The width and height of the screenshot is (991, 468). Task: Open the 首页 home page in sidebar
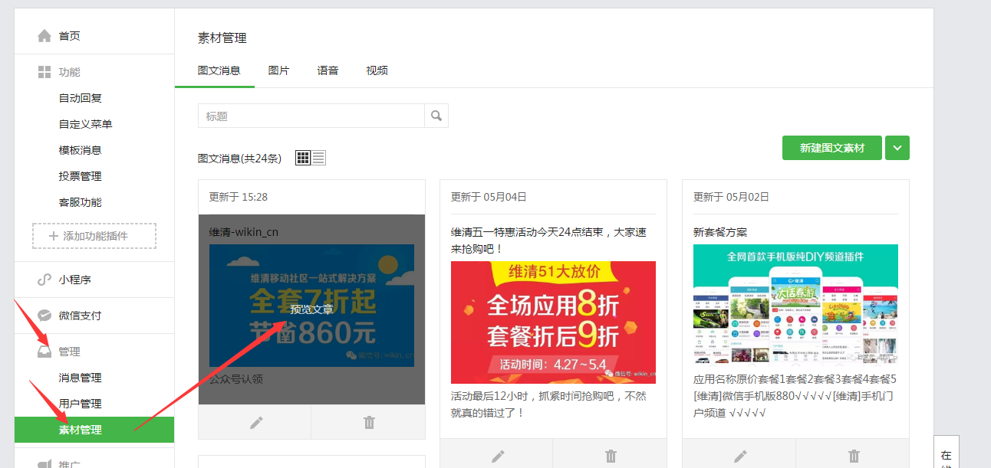pos(69,36)
